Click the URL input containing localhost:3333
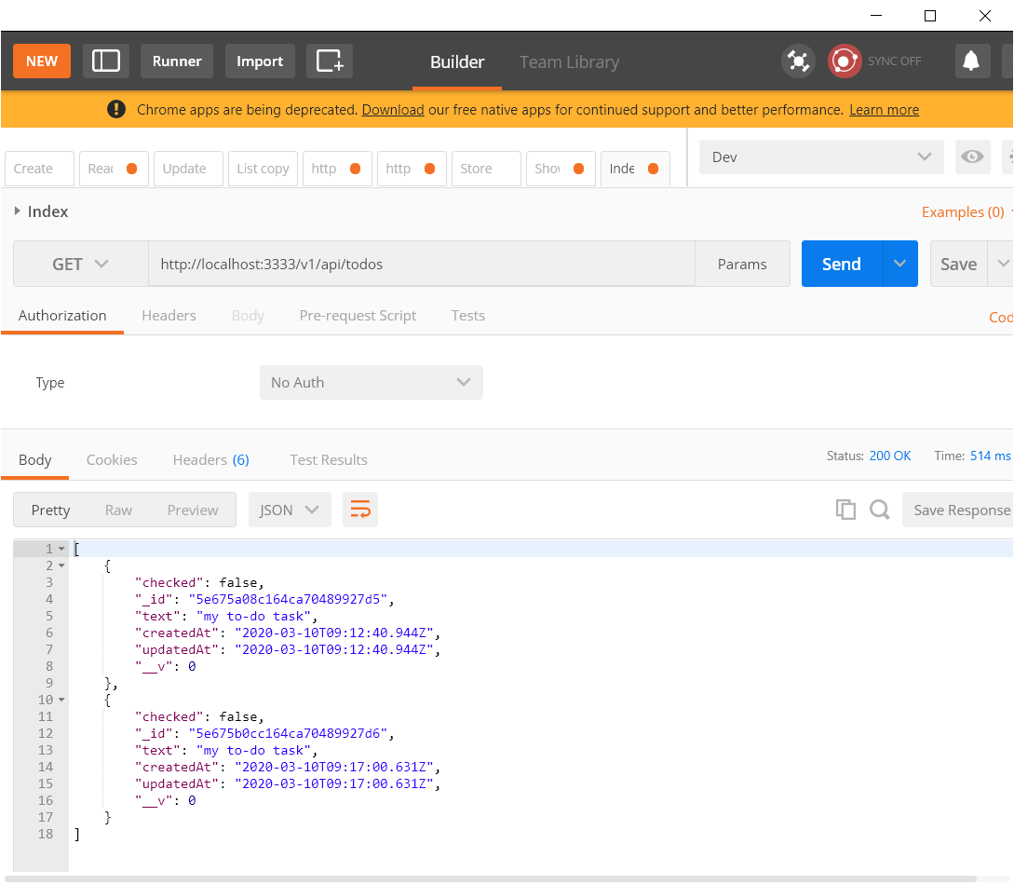The image size is (1014, 885). tap(419, 264)
